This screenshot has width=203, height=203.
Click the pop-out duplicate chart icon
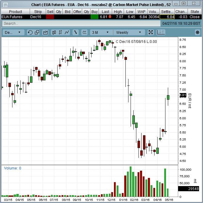click(37, 32)
